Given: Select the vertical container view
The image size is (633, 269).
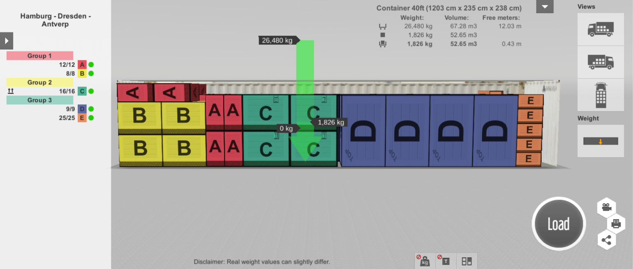Looking at the screenshot, I should coord(600,95).
